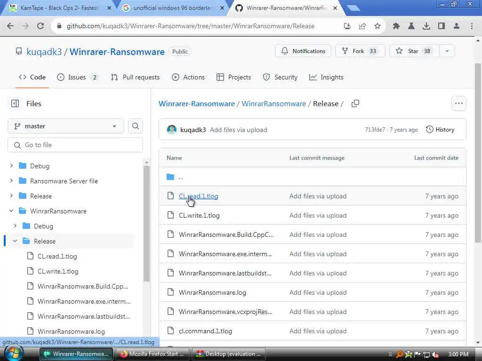Collapse the WinrarRansomware folder

point(11,211)
